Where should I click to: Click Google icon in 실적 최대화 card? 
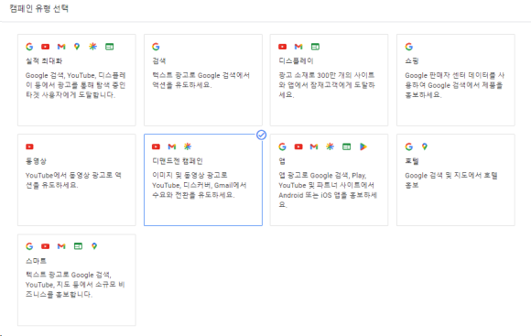pyautogui.click(x=29, y=47)
